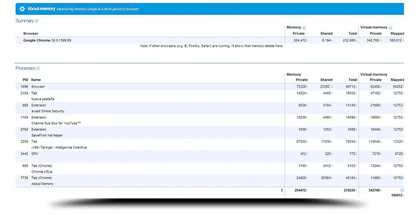Click the 'Taringa! - Inteligencia Colectiva' tab entry
The image size is (419, 215).
59,148
